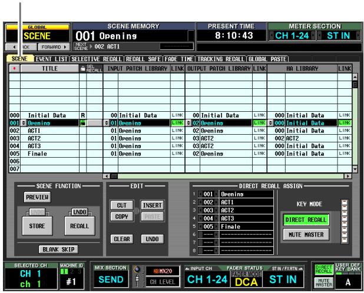
Task: Click left arrow of Direct Recall slot 1
Action: pyautogui.click(x=200, y=194)
